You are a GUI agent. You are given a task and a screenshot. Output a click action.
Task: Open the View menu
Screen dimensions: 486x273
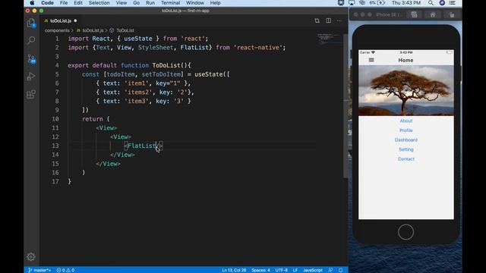(x=121, y=3)
